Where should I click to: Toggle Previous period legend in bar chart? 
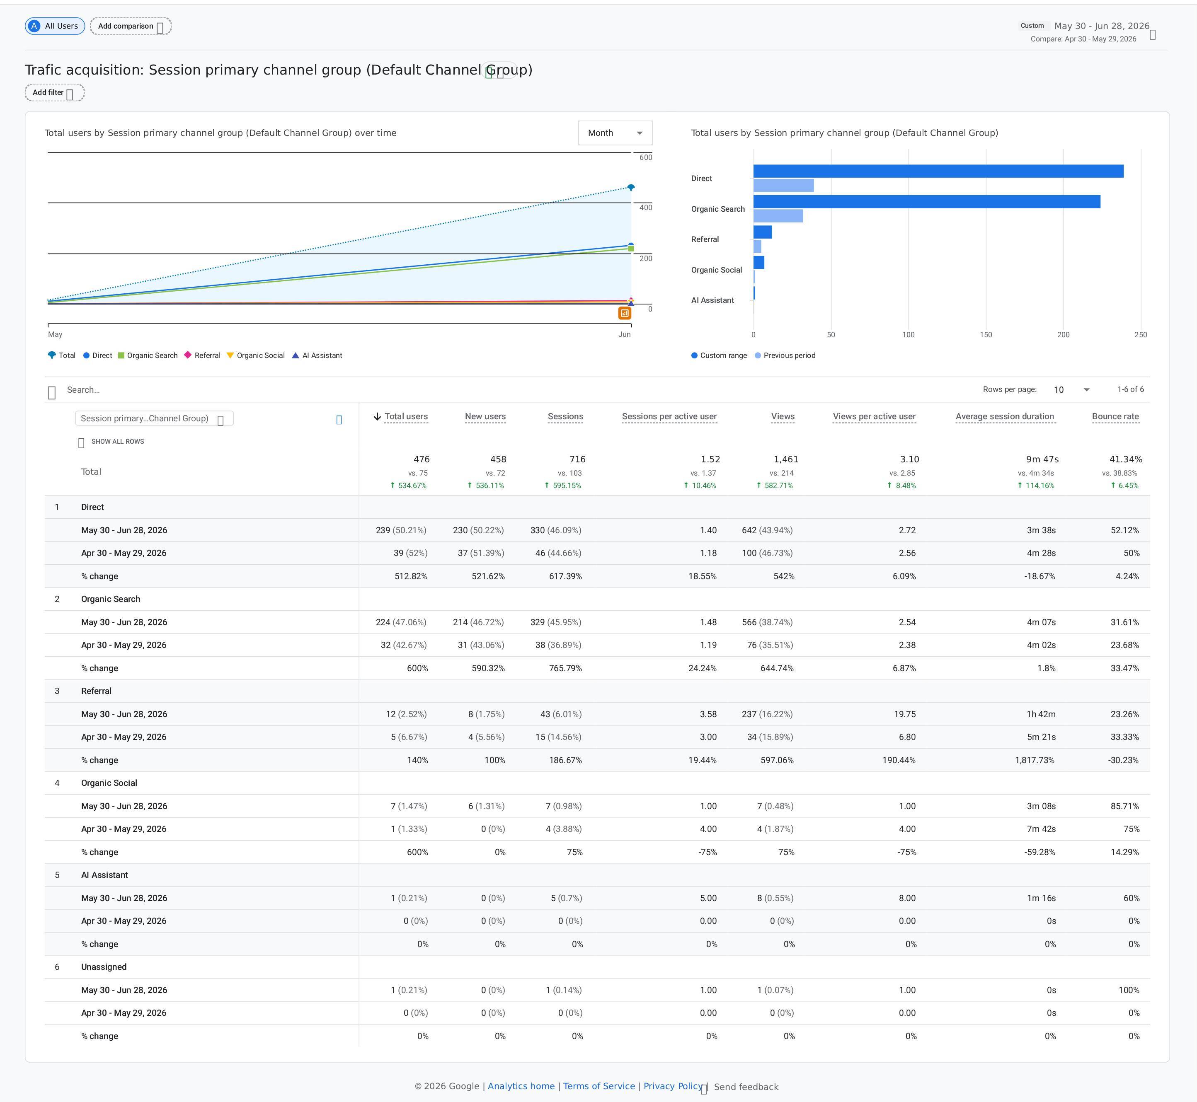(x=785, y=355)
